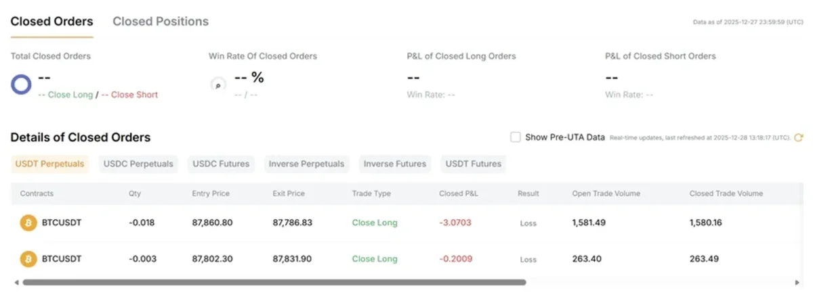Click the Bitcoin icon in the second BTCUSDT row
Image resolution: width=813 pixels, height=301 pixels.
pos(28,259)
